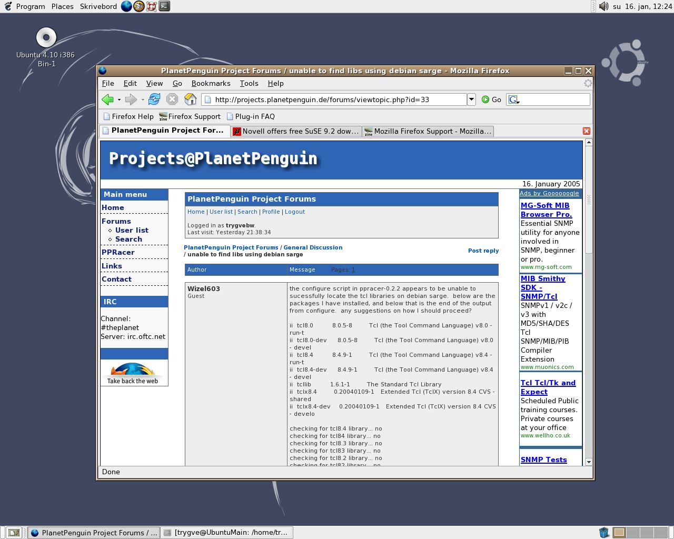Open the trash icon in the bottom panel
Screen dimensions: 674x539
[x=604, y=533]
